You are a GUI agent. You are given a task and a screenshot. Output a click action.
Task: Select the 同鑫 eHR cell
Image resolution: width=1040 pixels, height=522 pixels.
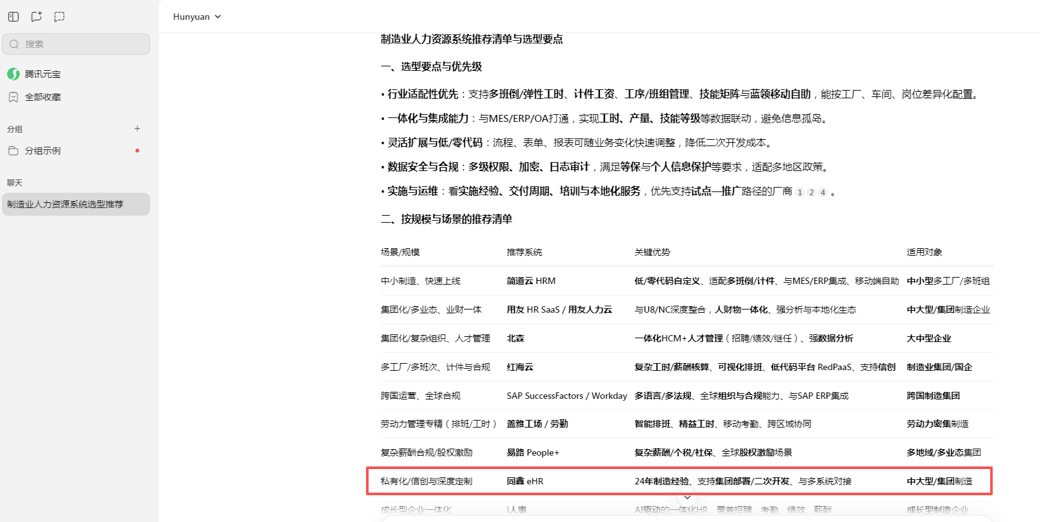(x=525, y=481)
